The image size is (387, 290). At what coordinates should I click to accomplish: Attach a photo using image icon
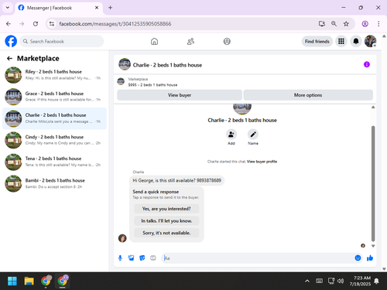(131, 258)
